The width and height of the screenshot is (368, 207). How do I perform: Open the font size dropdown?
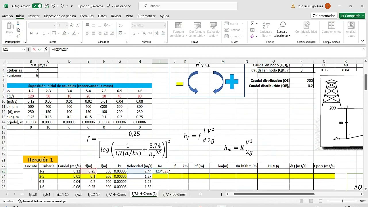(x=66, y=25)
